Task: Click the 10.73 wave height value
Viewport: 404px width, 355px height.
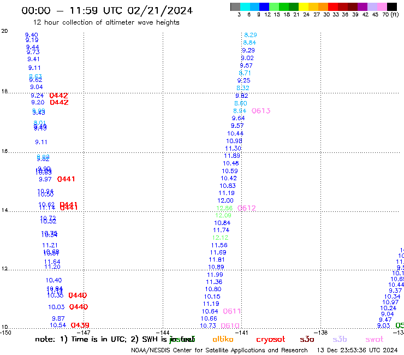Action: tap(208, 326)
